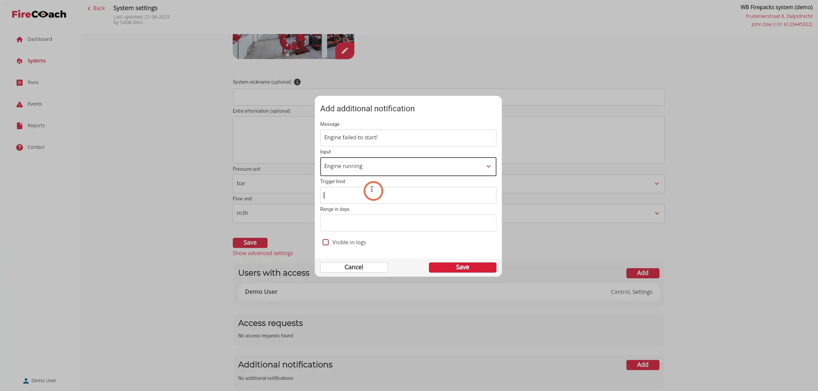The image size is (818, 391).
Task: Save the additional notification in dialog
Action: 463,267
